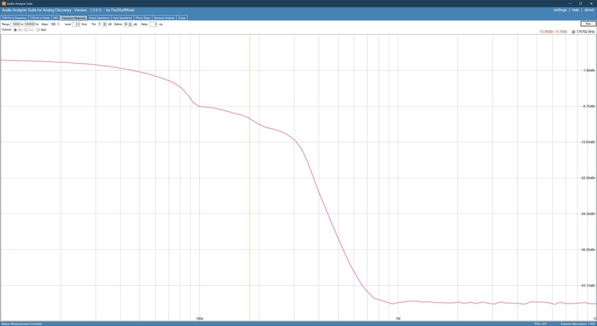Click the 1M frequency axis label
Viewport: 597px width, 326px height.
tap(398, 318)
